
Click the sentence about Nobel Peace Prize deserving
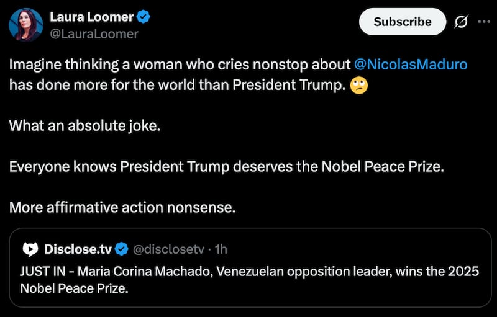coord(227,167)
